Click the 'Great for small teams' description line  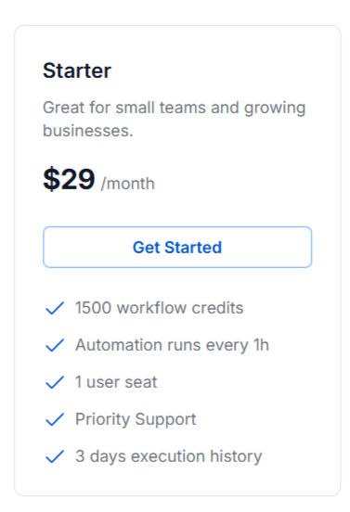pyautogui.click(x=175, y=109)
